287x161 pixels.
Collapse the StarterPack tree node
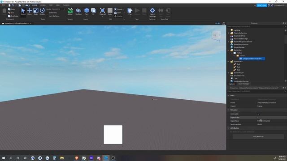coord(228,61)
